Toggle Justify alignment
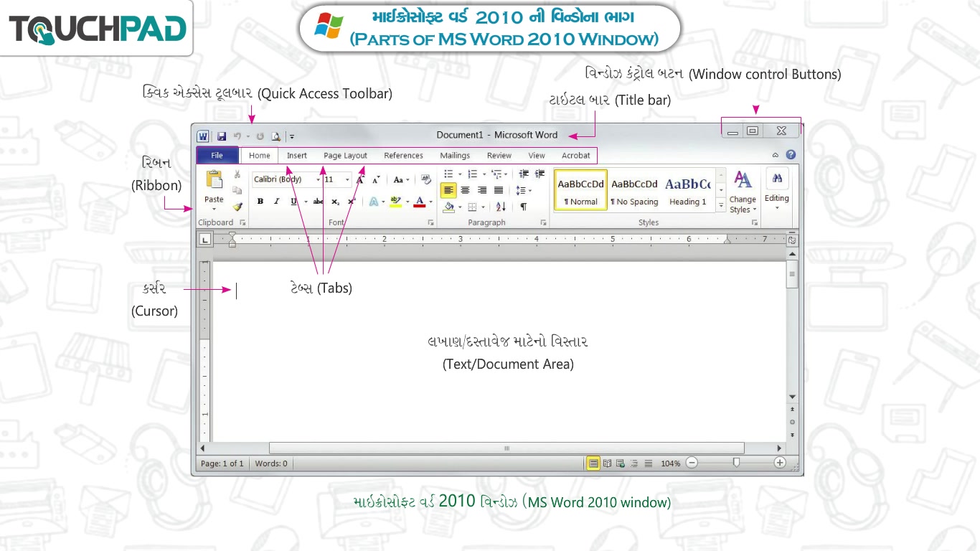 point(499,190)
